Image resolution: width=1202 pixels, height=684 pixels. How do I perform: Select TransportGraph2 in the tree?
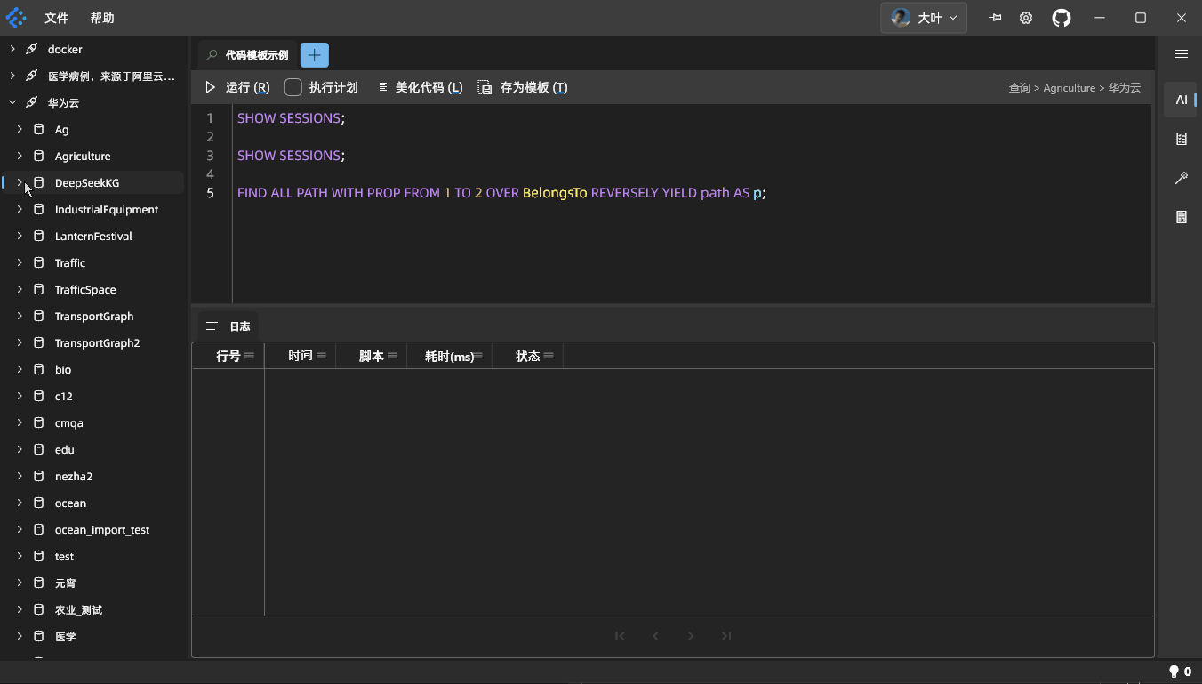pyautogui.click(x=97, y=342)
